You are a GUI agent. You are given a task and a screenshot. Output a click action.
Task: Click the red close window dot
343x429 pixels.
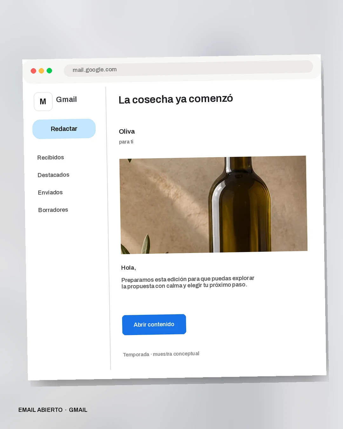(x=33, y=71)
